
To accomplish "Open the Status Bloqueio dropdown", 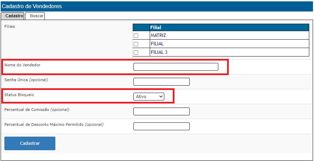I will coord(149,96).
